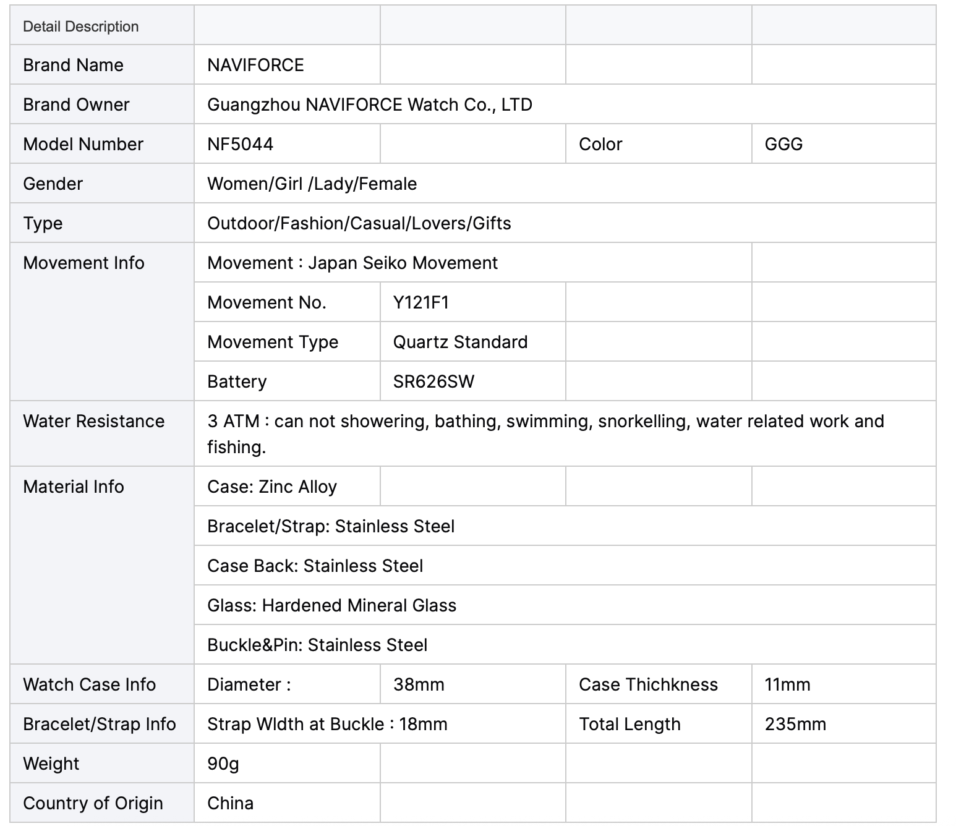Viewport: 956px width, 826px height.
Task: Select the Women/Girl /Lady/Female gender cell
Action: pos(565,183)
